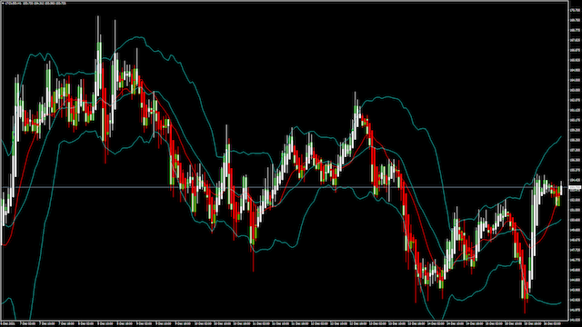Click the last candlestick at the right edge of the chart
Screen dimensions: 582x327
tap(561, 189)
